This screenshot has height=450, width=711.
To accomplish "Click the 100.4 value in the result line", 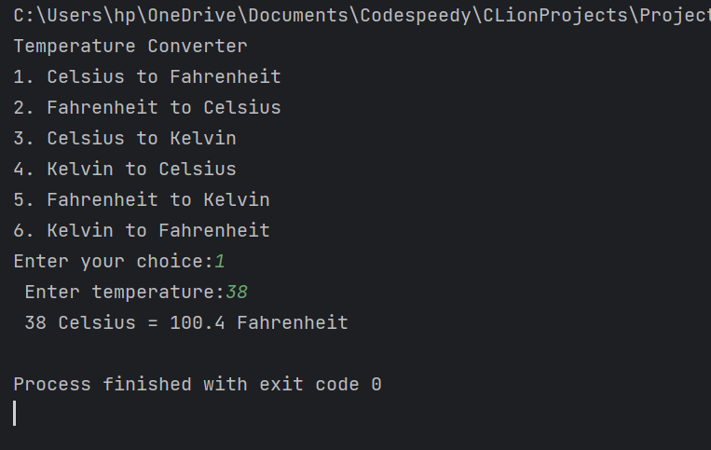I will pos(198,323).
